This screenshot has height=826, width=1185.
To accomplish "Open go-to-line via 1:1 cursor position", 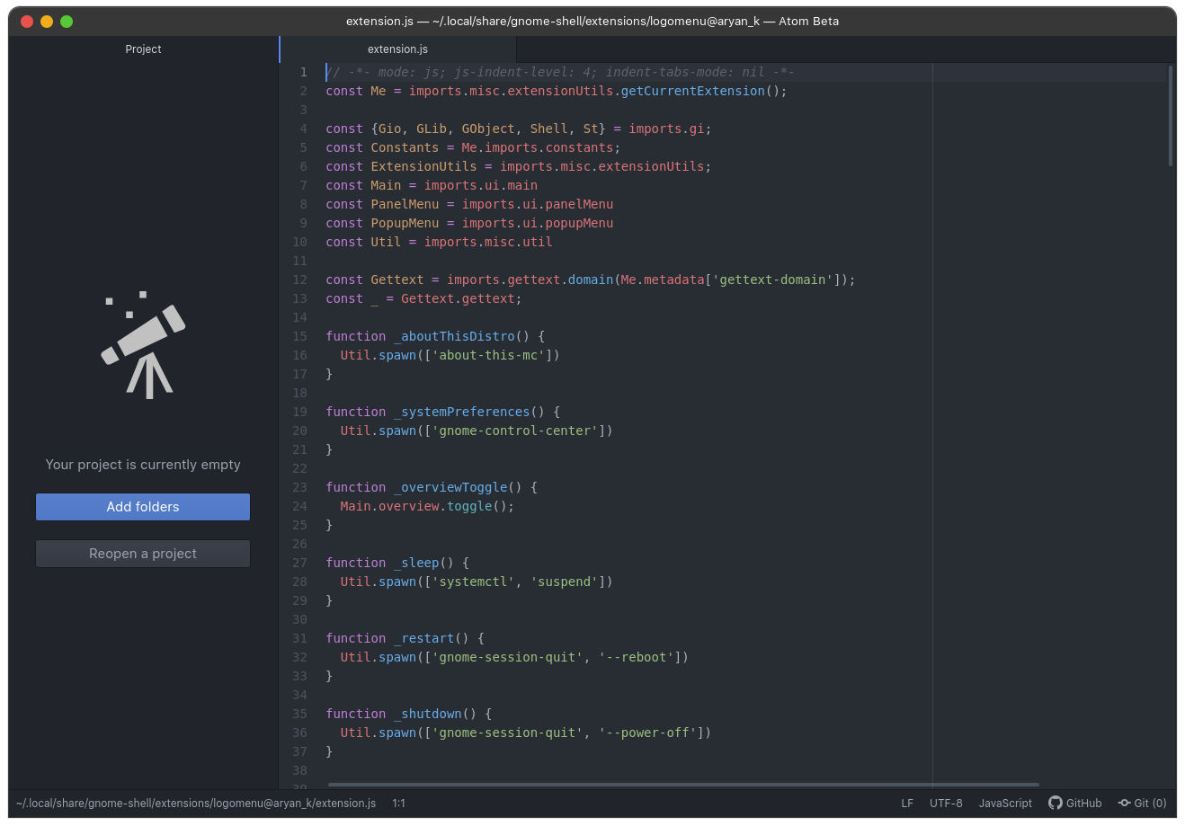I will (398, 803).
